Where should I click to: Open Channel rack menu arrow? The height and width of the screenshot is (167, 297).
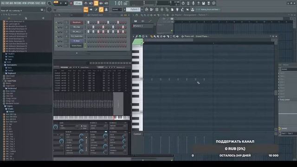(x=56, y=15)
